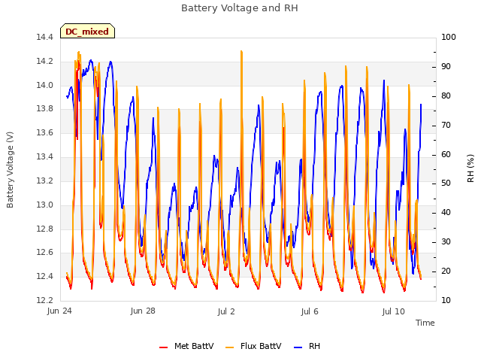Click the Jul 2 date tick label
Image resolution: width=481 pixels, height=361 pixels.
(x=226, y=311)
